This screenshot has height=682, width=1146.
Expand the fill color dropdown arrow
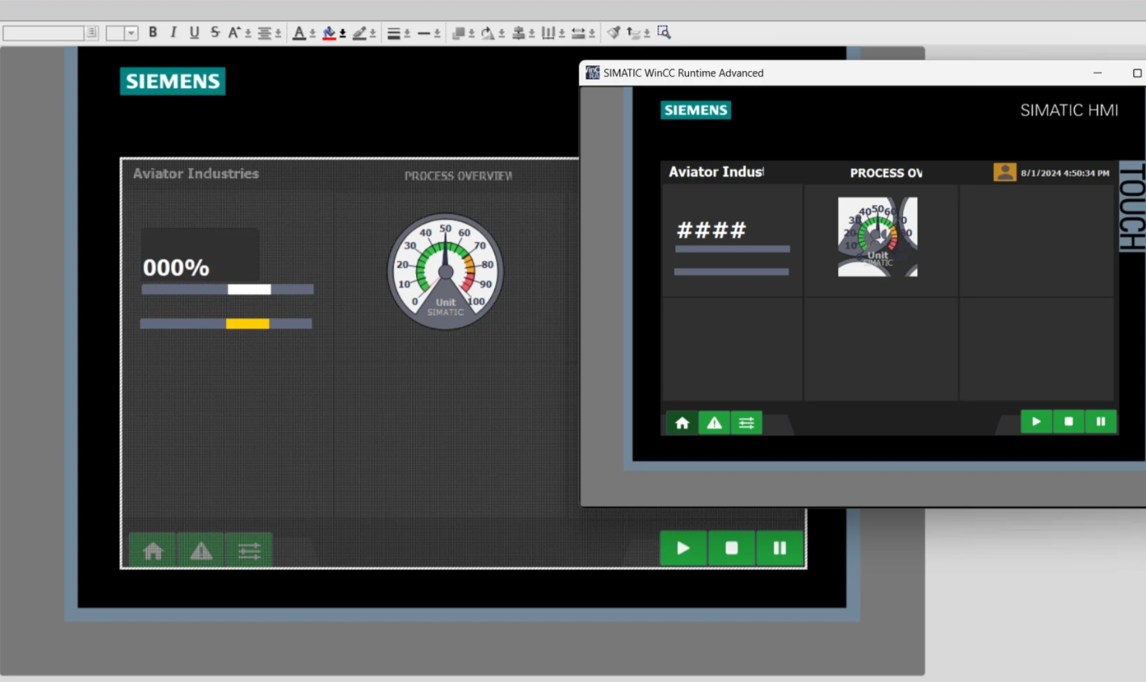coord(342,34)
